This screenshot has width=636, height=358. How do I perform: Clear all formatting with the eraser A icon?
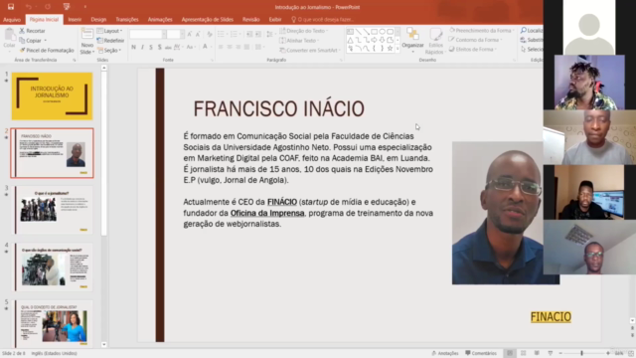pos(210,35)
